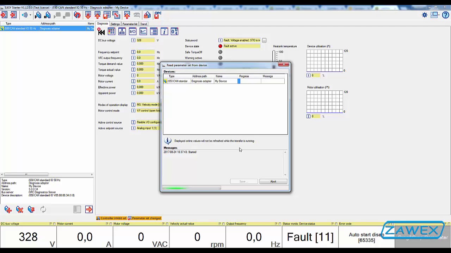Switch to the Settings tab
This screenshot has width=451, height=253.
115,24
